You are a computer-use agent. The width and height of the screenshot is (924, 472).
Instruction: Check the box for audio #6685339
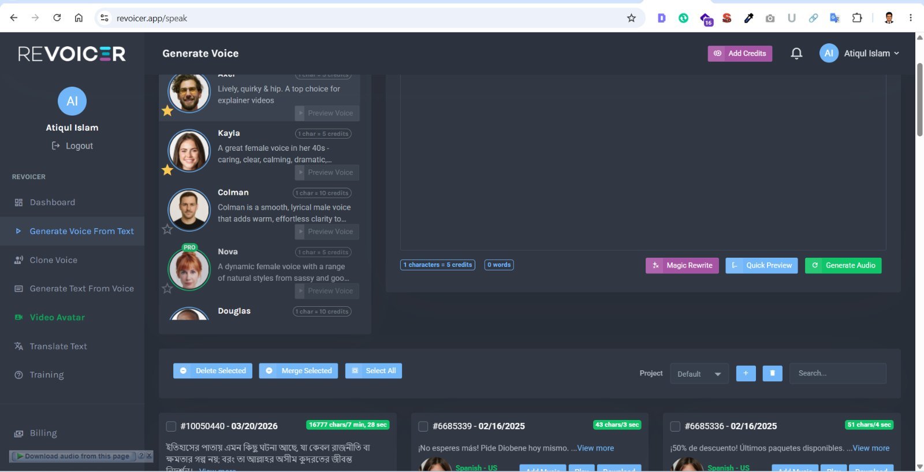(423, 426)
